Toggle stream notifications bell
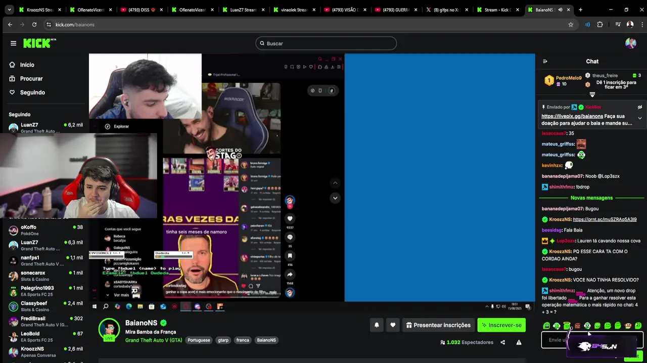Screen dimensions: 647x363 coord(377,325)
